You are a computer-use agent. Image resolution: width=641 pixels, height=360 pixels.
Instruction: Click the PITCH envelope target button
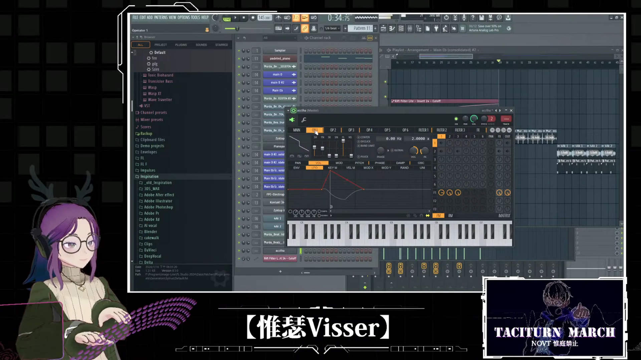tap(359, 163)
